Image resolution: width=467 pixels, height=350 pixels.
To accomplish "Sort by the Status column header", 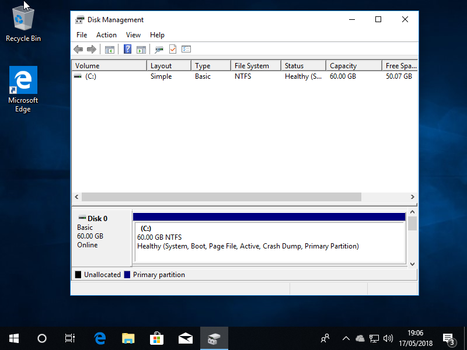I will [304, 65].
